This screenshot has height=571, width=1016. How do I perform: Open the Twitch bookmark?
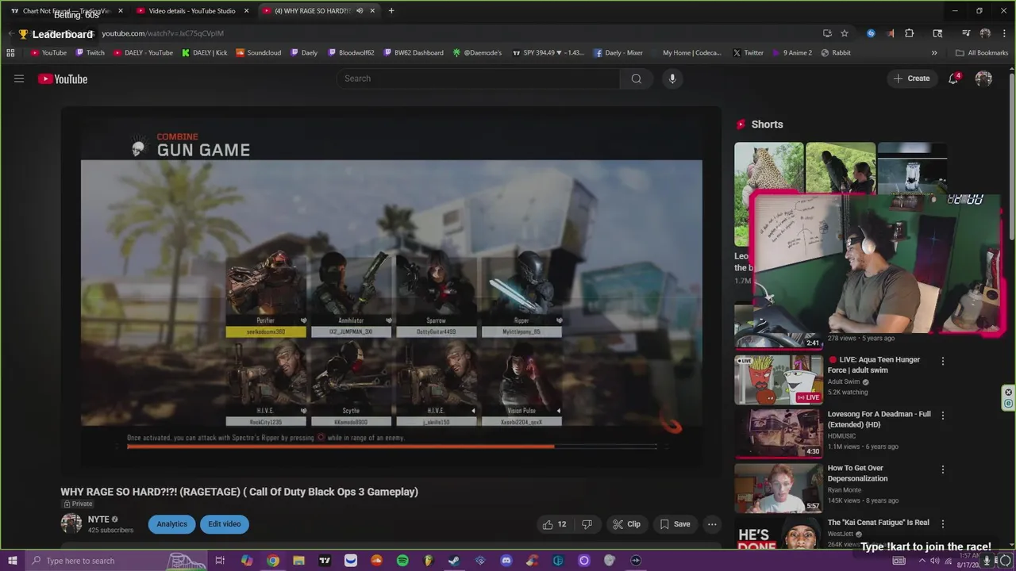pyautogui.click(x=90, y=52)
